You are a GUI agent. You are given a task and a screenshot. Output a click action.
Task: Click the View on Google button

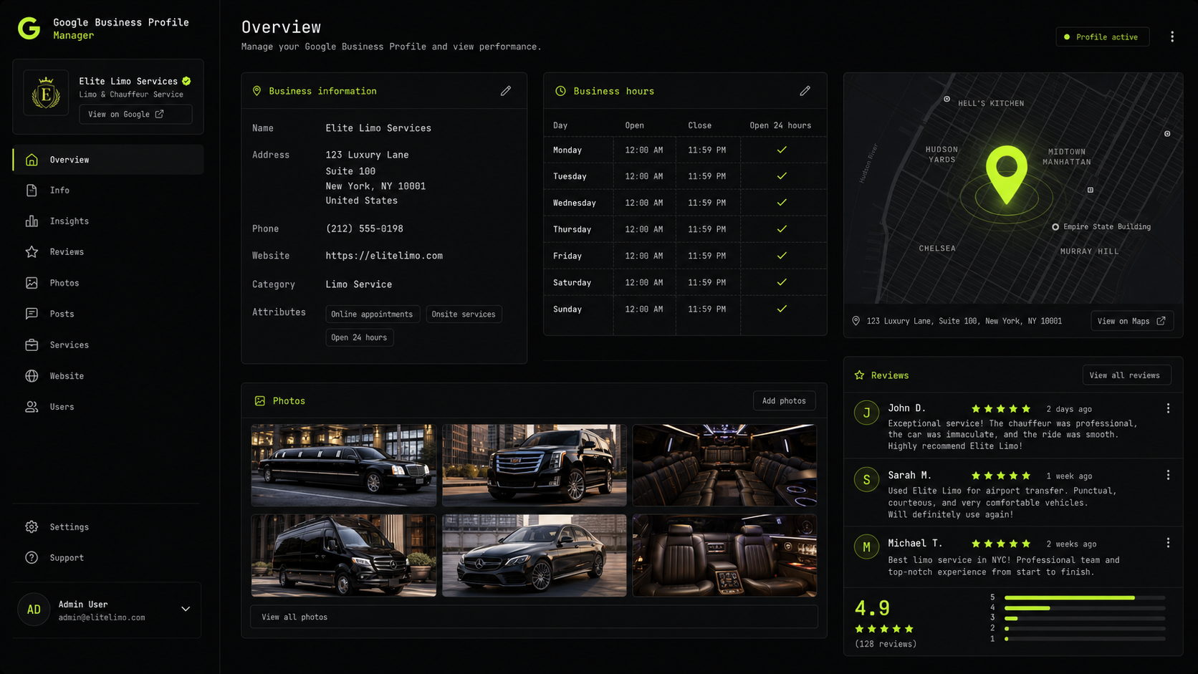coord(135,114)
